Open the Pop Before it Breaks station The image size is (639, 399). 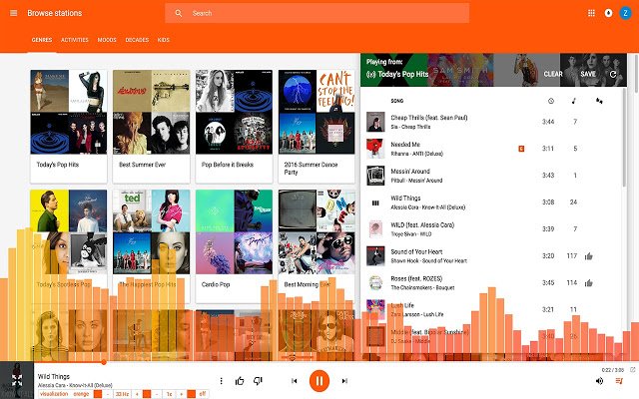tap(234, 127)
